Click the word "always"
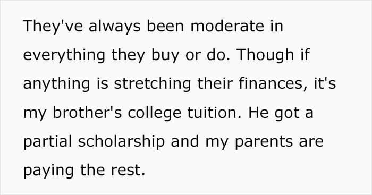Screen dimensions: 372x195 (115, 26)
